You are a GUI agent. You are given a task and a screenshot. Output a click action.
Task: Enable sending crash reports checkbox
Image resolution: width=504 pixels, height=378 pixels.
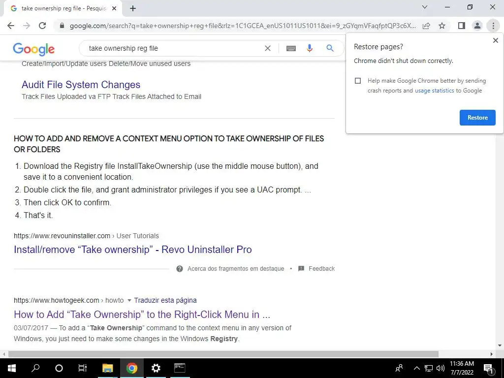pyautogui.click(x=358, y=81)
